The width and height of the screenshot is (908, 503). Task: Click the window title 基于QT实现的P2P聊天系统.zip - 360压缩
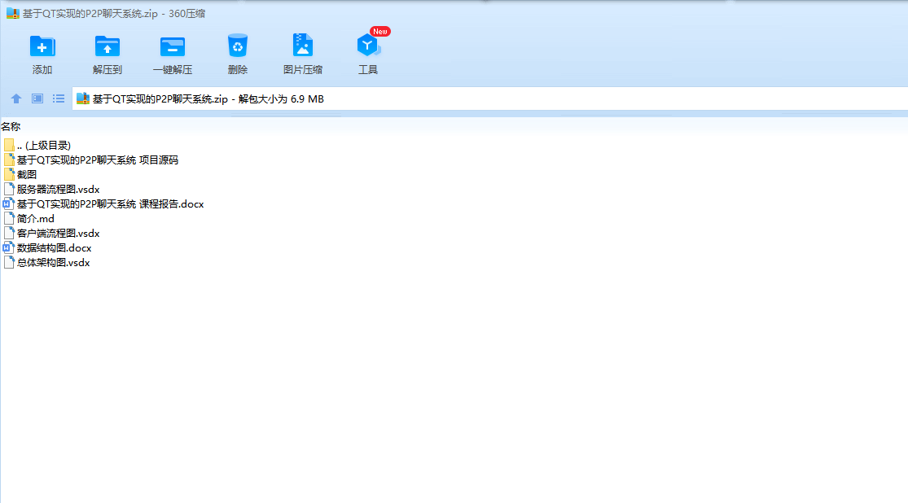pos(113,13)
